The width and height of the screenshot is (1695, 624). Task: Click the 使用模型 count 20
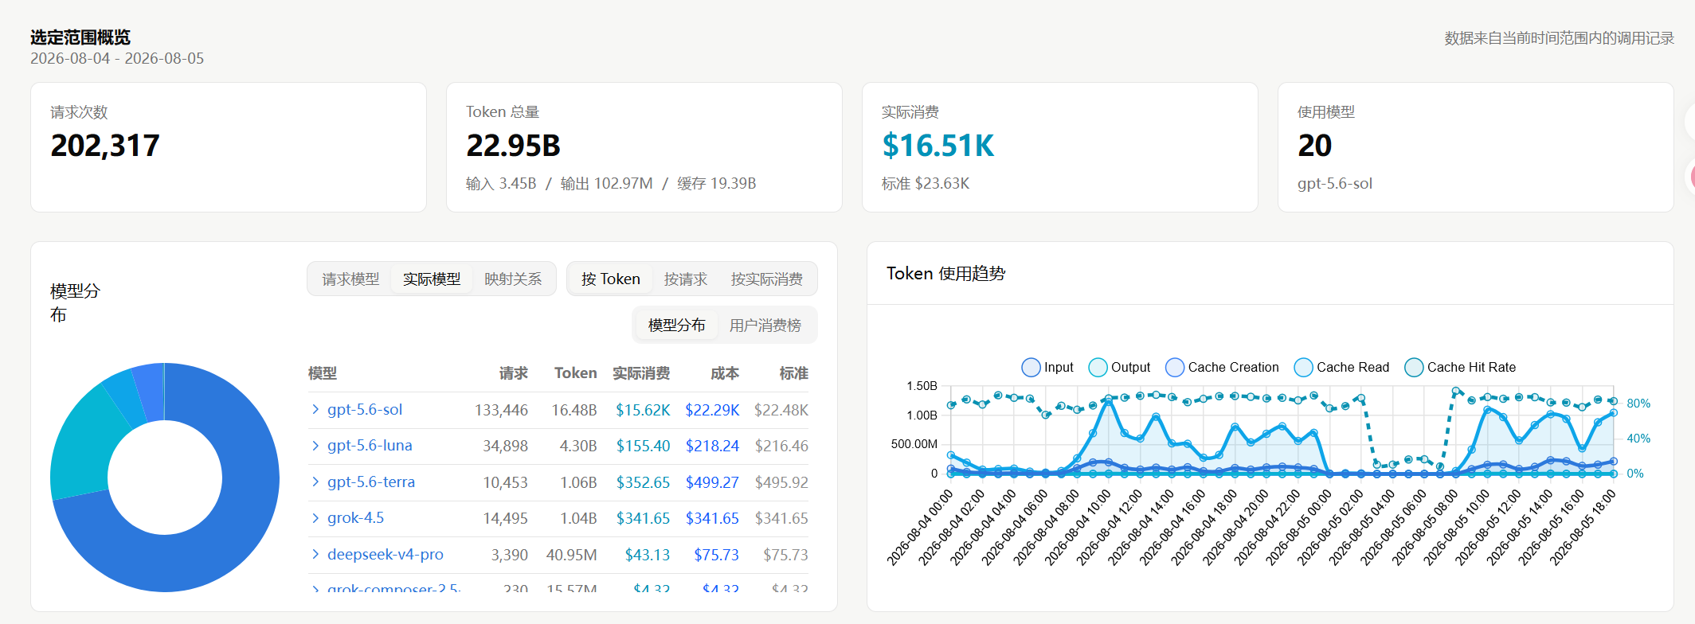[1314, 146]
